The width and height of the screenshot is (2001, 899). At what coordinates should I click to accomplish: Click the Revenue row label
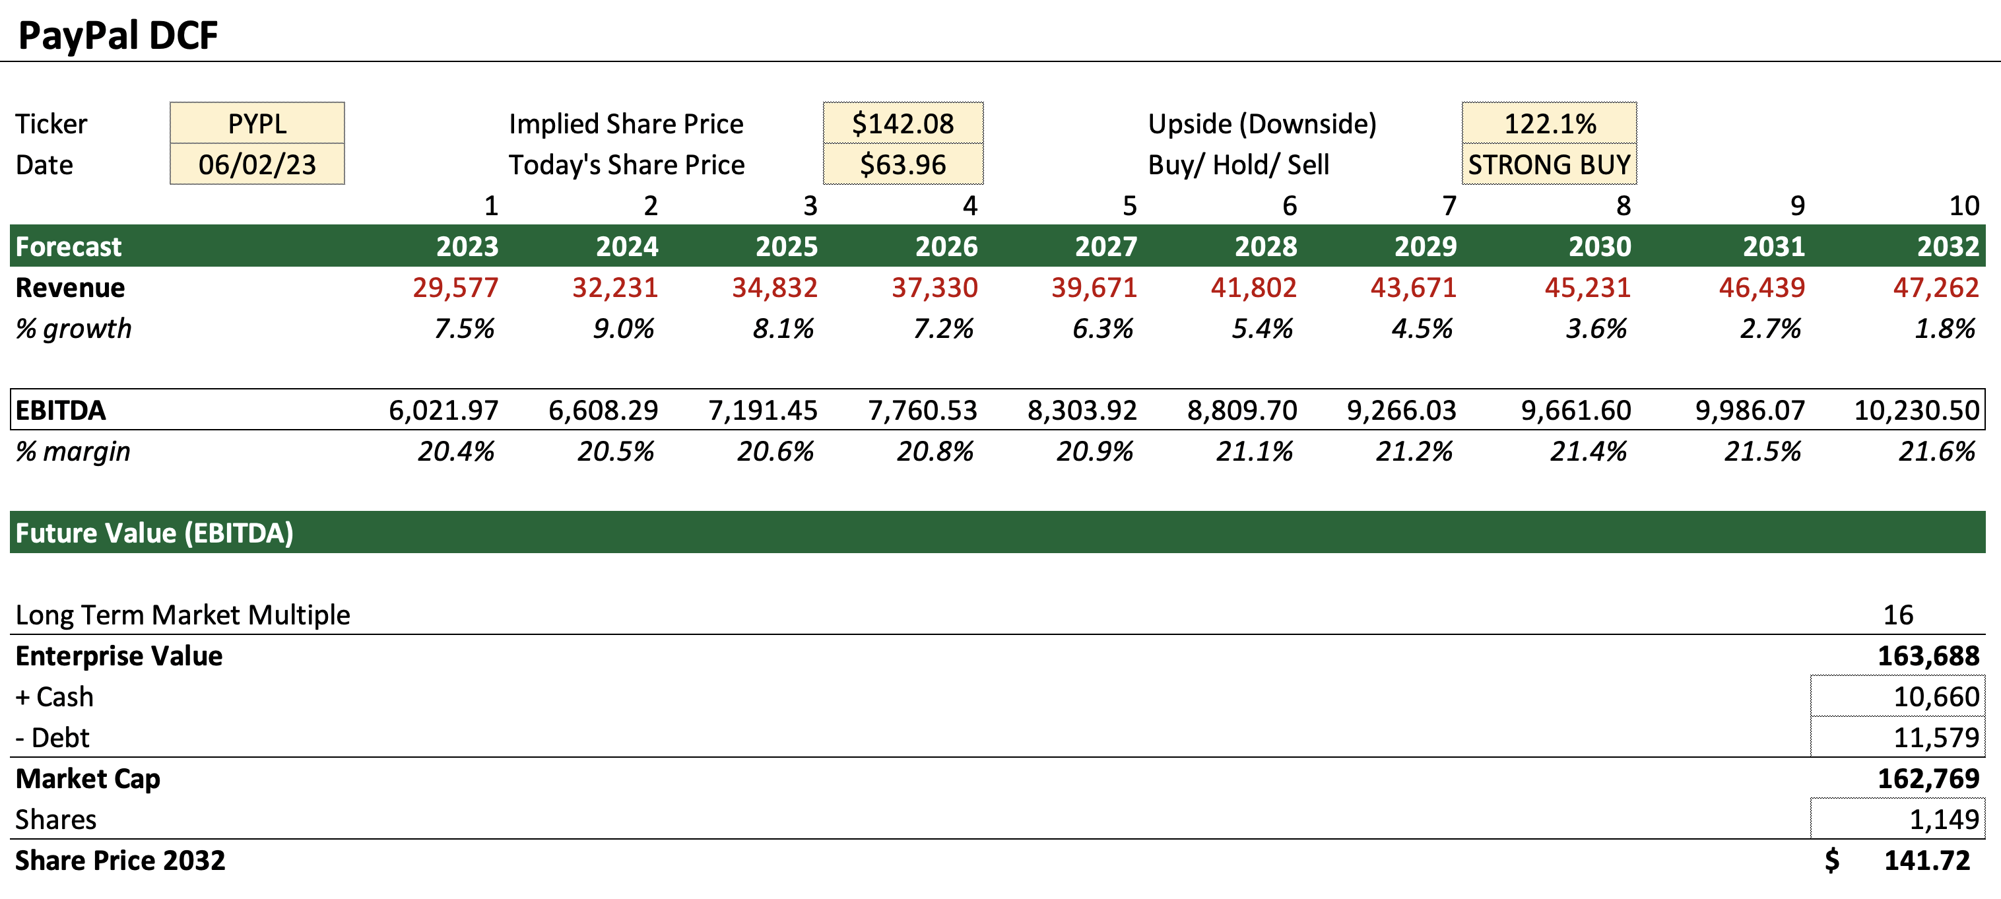point(70,288)
